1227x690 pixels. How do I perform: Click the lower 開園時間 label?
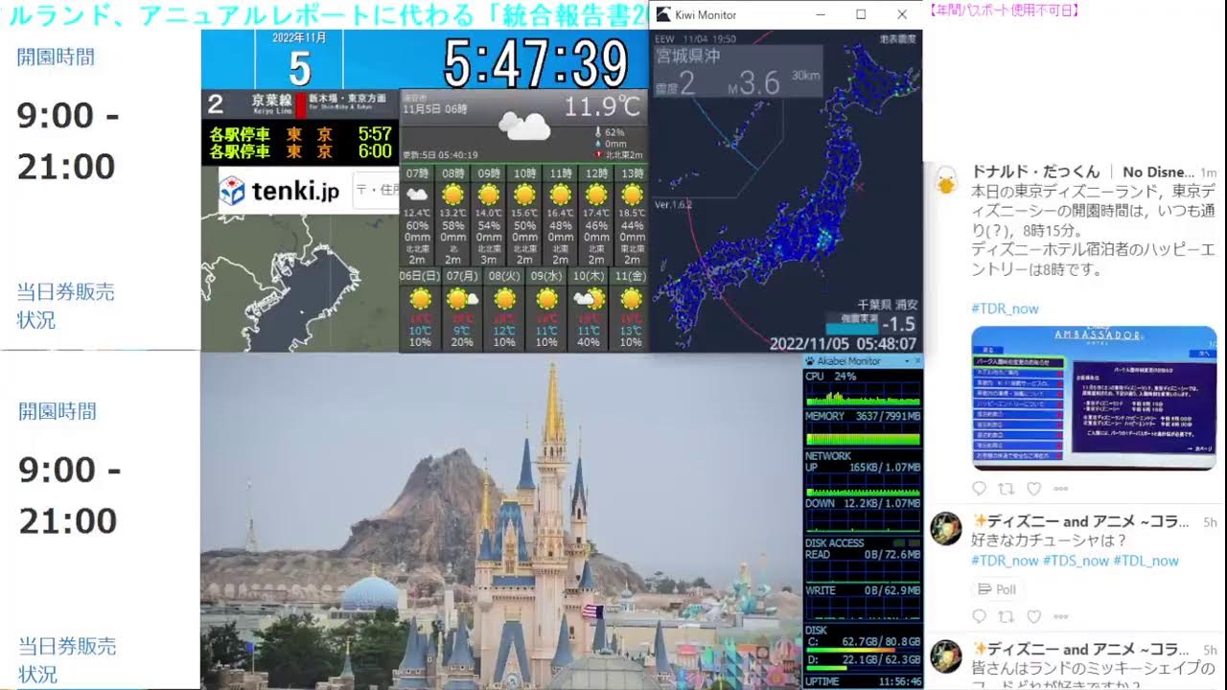click(58, 411)
